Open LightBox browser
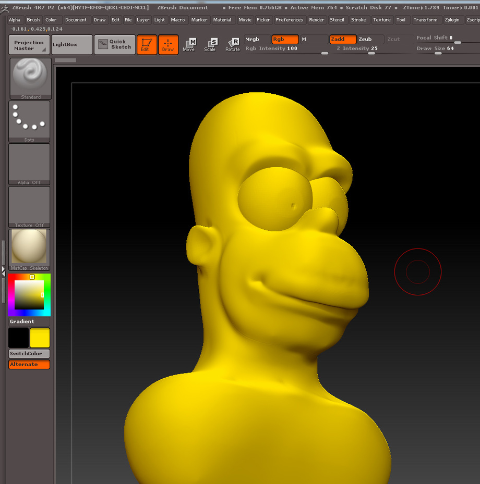480x484 pixels. 72,45
